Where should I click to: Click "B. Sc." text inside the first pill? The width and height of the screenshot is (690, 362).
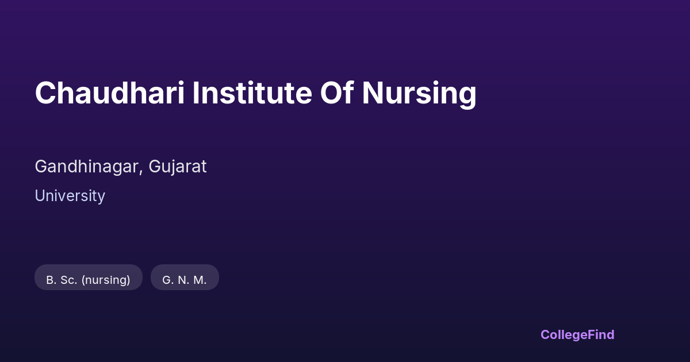coord(62,280)
